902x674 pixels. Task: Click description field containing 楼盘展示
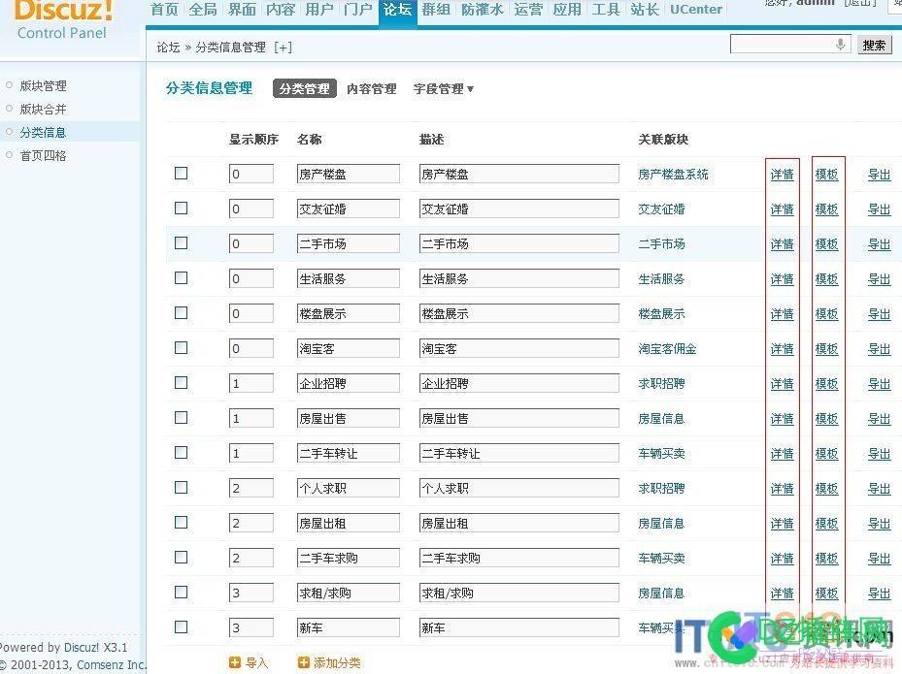518,314
